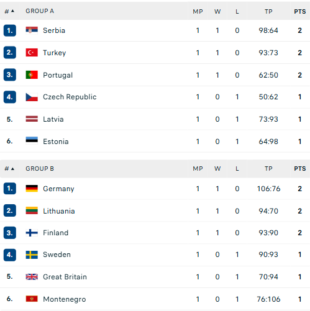Click Sweden's blue rank 4 badge

[10, 255]
